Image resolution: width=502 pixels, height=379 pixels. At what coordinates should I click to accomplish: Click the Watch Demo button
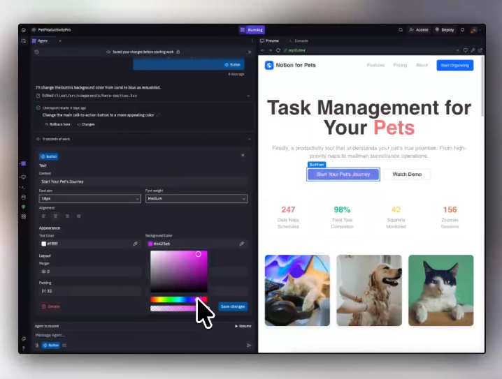tap(407, 174)
